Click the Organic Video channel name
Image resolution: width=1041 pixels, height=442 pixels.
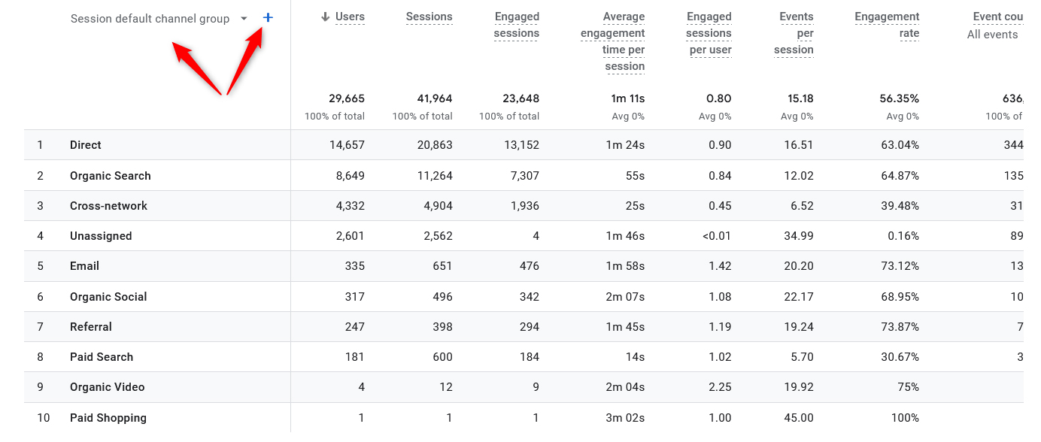tap(105, 386)
